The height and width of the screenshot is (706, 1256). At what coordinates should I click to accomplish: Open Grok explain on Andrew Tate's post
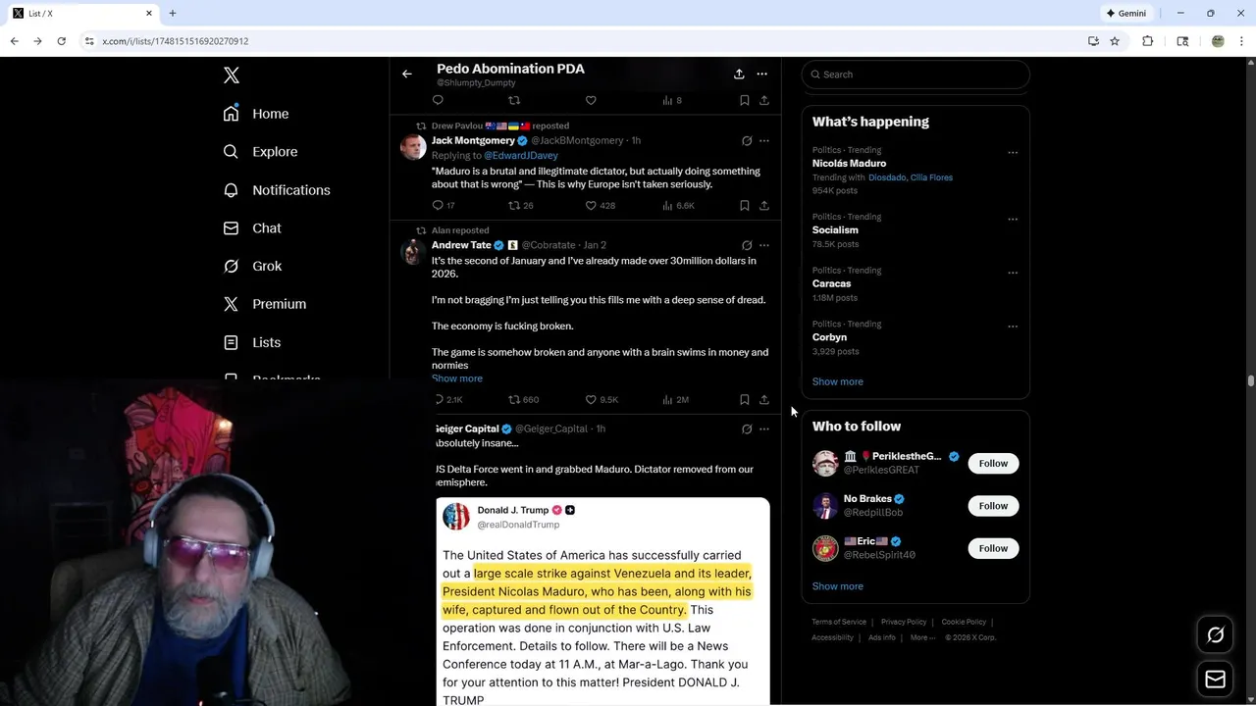click(x=747, y=246)
